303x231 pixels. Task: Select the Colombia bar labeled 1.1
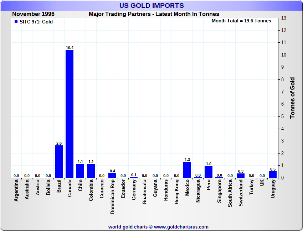(91, 171)
